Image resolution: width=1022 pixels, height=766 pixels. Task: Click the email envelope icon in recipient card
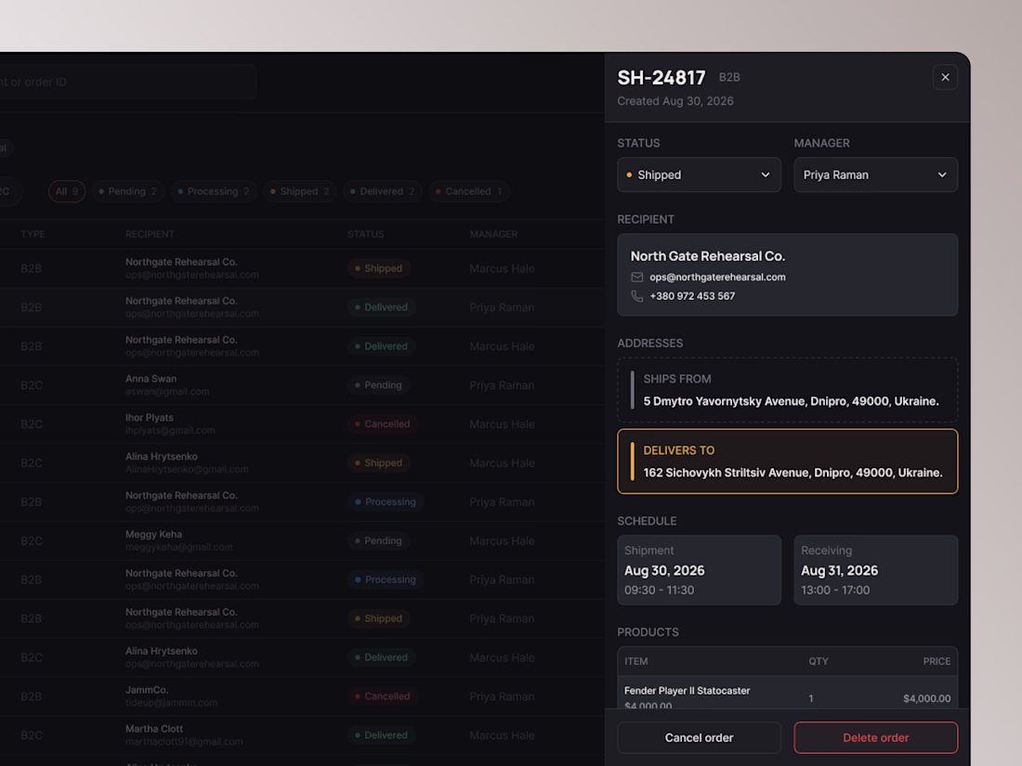636,277
